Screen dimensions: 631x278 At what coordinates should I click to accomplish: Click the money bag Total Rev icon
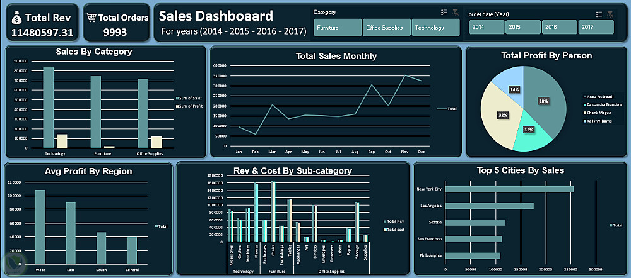16,18
